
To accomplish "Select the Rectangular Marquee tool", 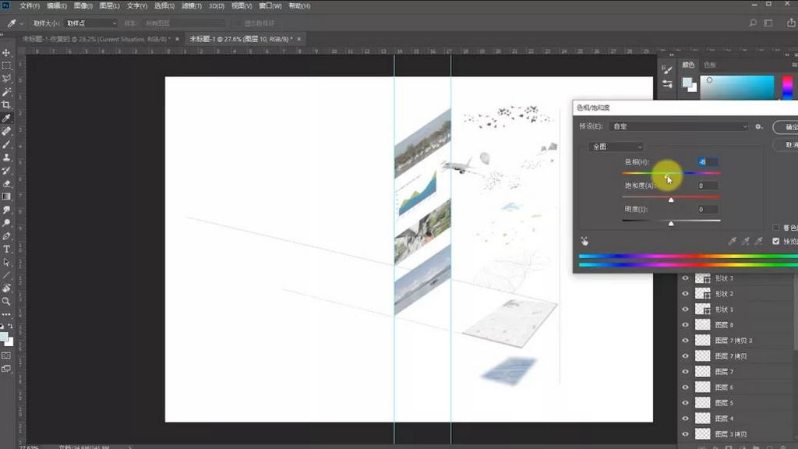I will click(x=6, y=65).
